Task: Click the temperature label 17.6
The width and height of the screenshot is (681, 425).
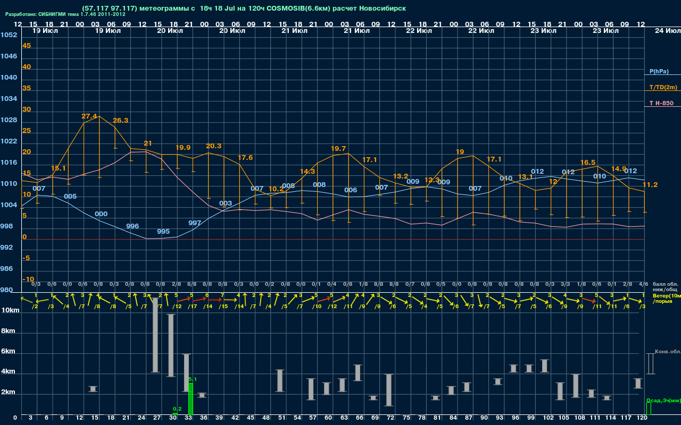Action: [245, 158]
